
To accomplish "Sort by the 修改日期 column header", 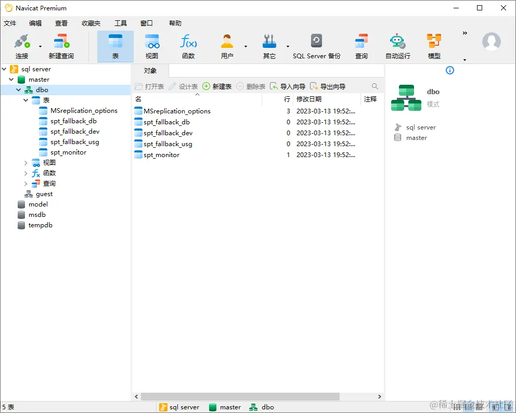I will pos(327,99).
